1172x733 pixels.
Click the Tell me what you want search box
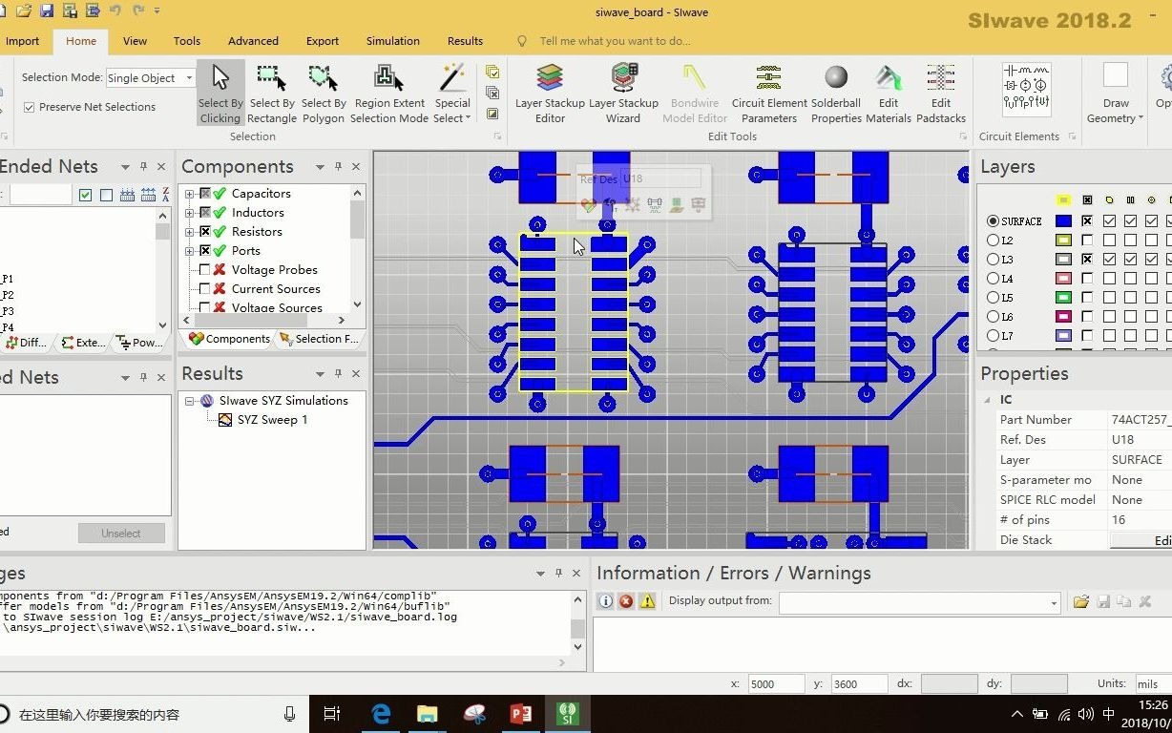tap(615, 41)
